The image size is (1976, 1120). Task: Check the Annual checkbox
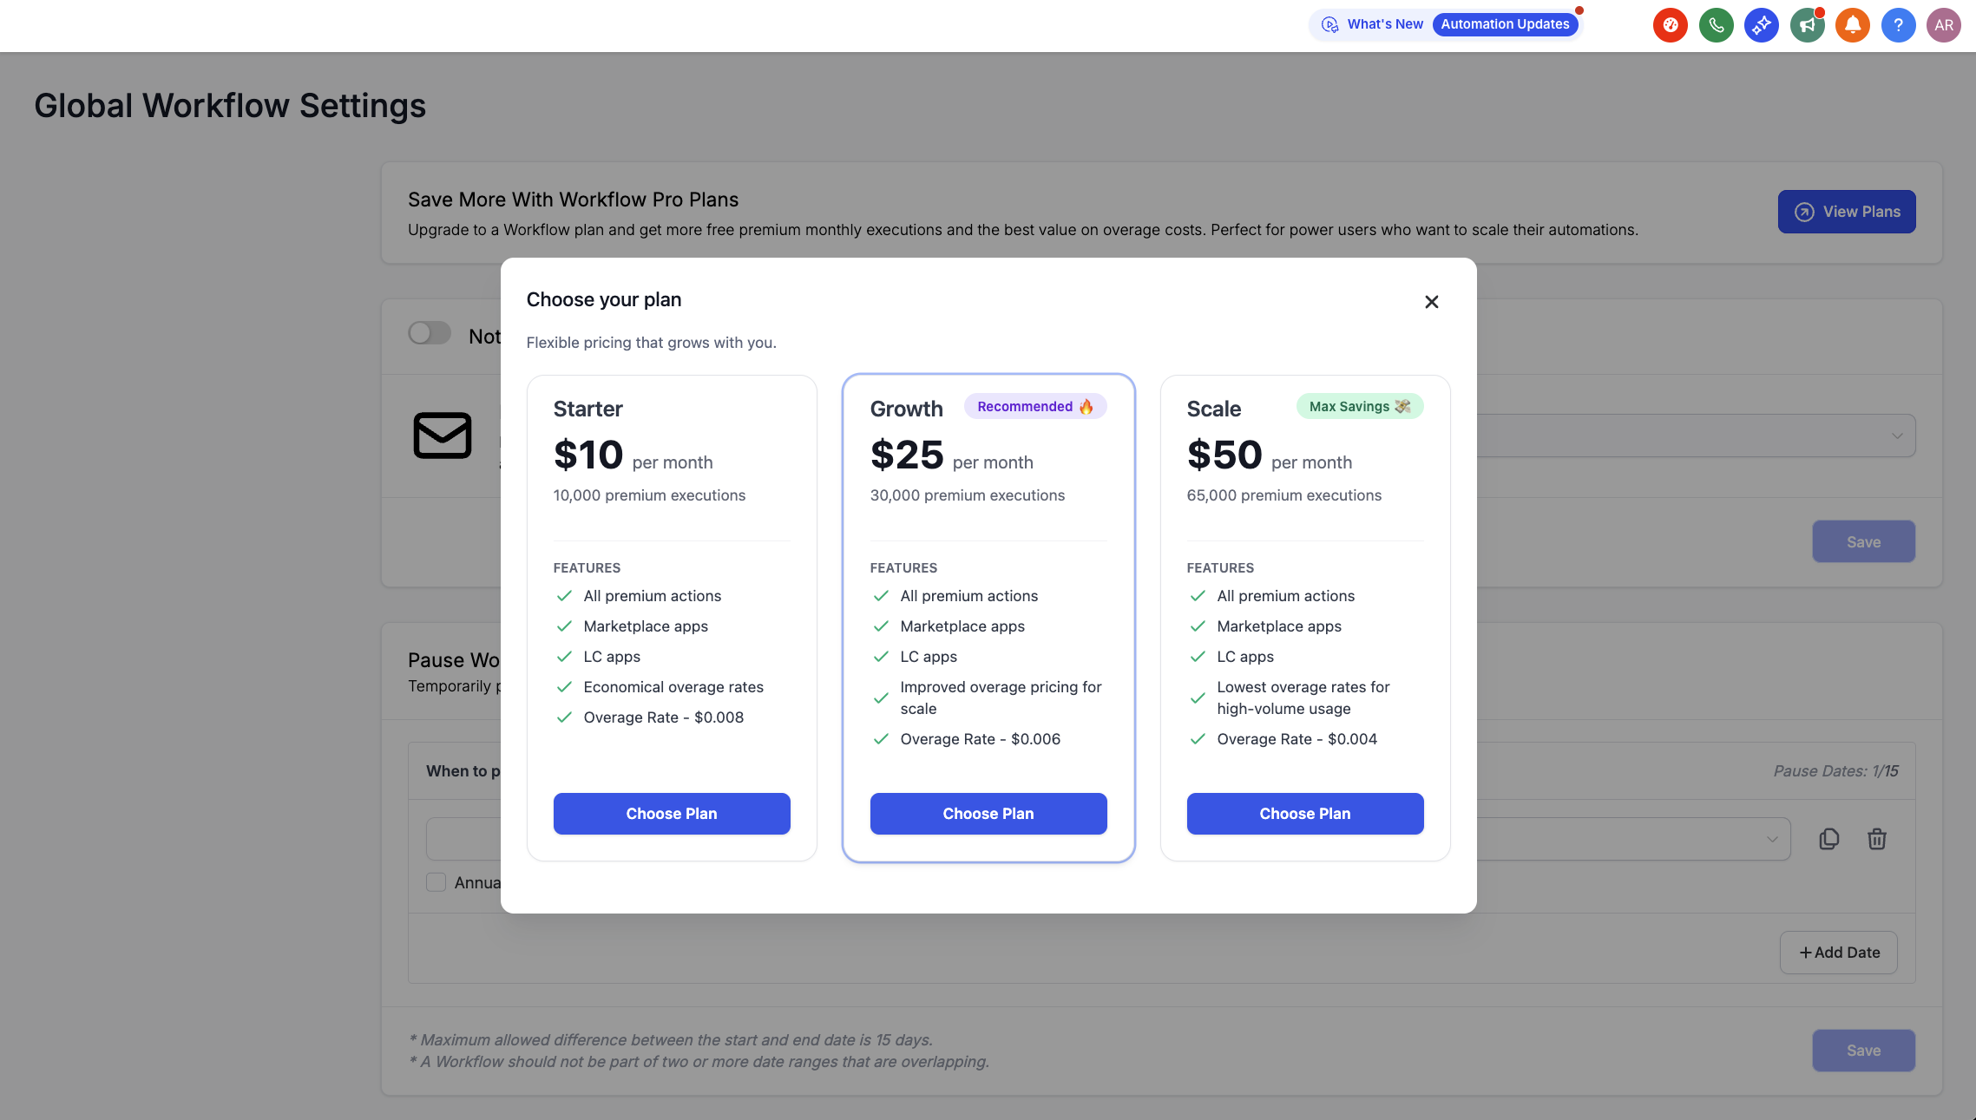[x=437, y=882]
